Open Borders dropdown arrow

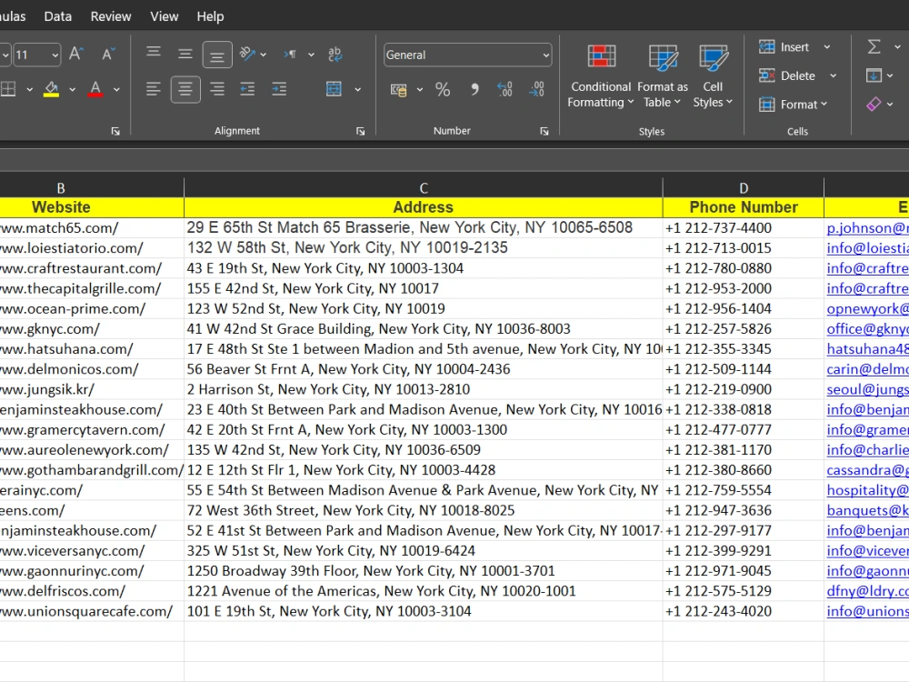(x=29, y=89)
